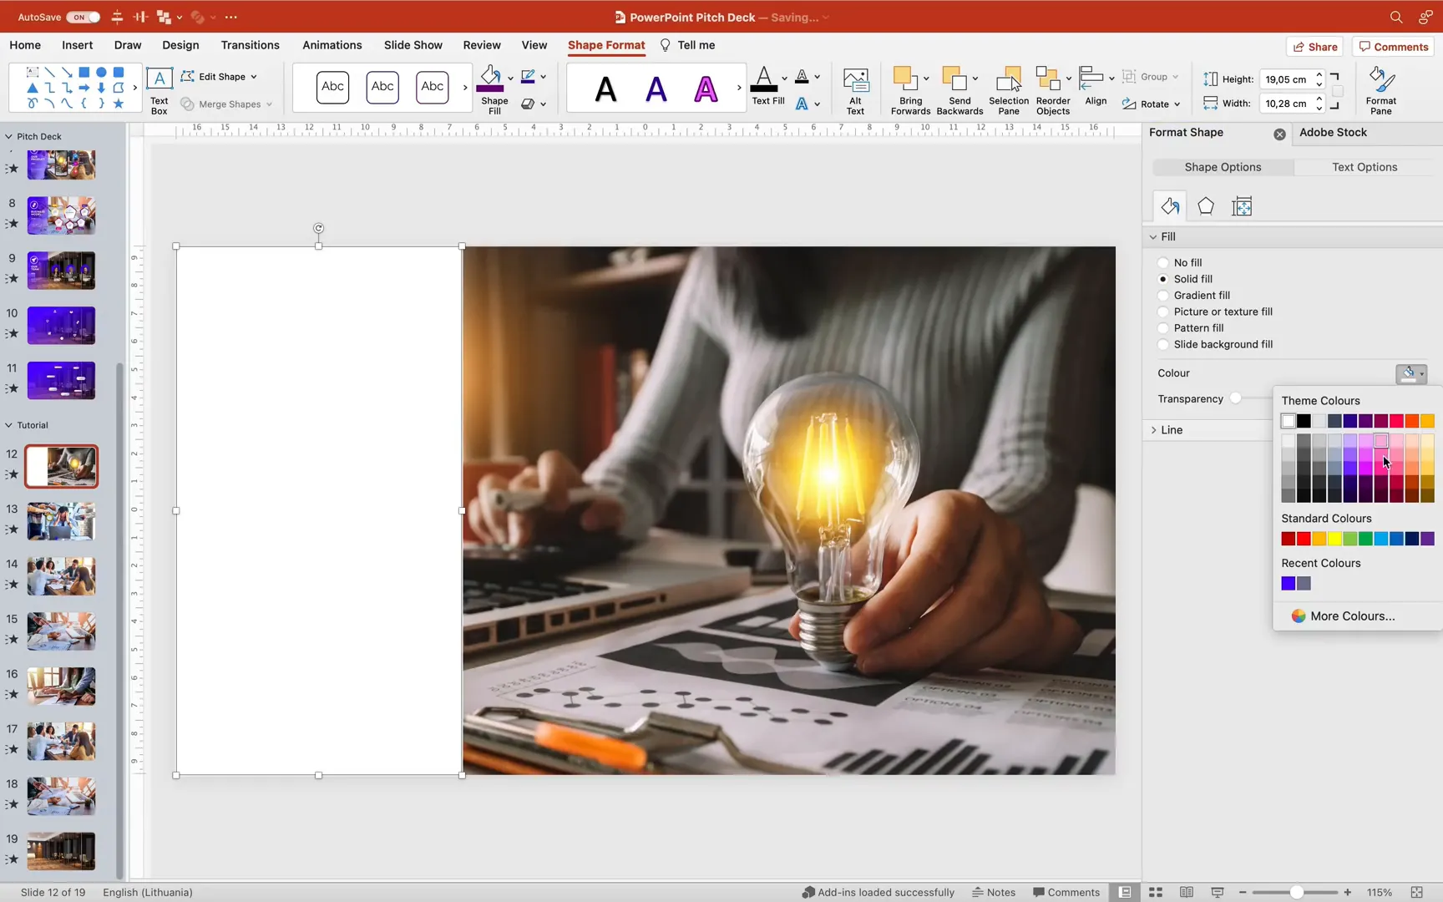Viewport: 1443px width, 902px height.
Task: Switch to the Animations ribbon tab
Action: point(332,45)
